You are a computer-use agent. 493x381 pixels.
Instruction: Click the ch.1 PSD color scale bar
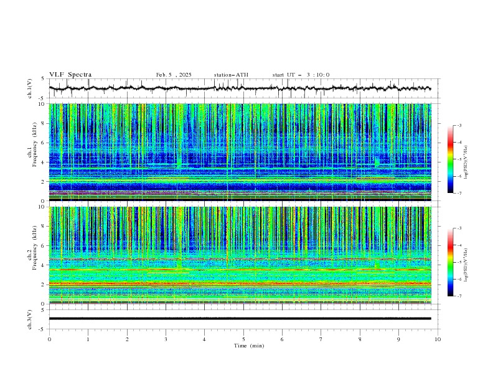(450, 159)
